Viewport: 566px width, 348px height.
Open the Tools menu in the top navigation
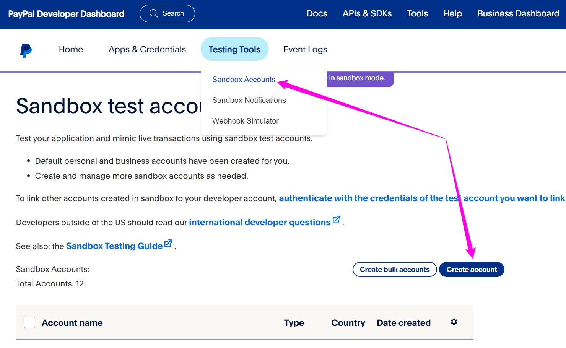point(417,13)
